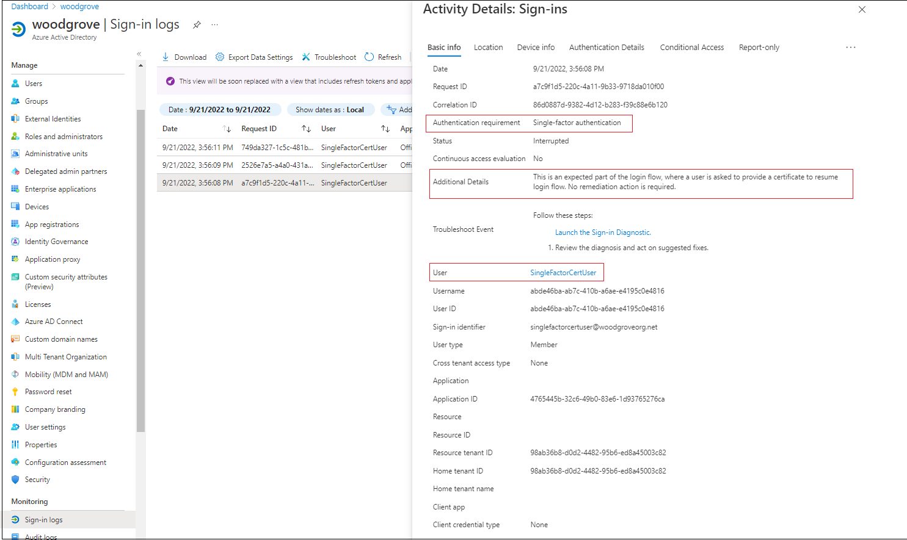Click the Correlation ID value
907x540 pixels.
pos(600,105)
